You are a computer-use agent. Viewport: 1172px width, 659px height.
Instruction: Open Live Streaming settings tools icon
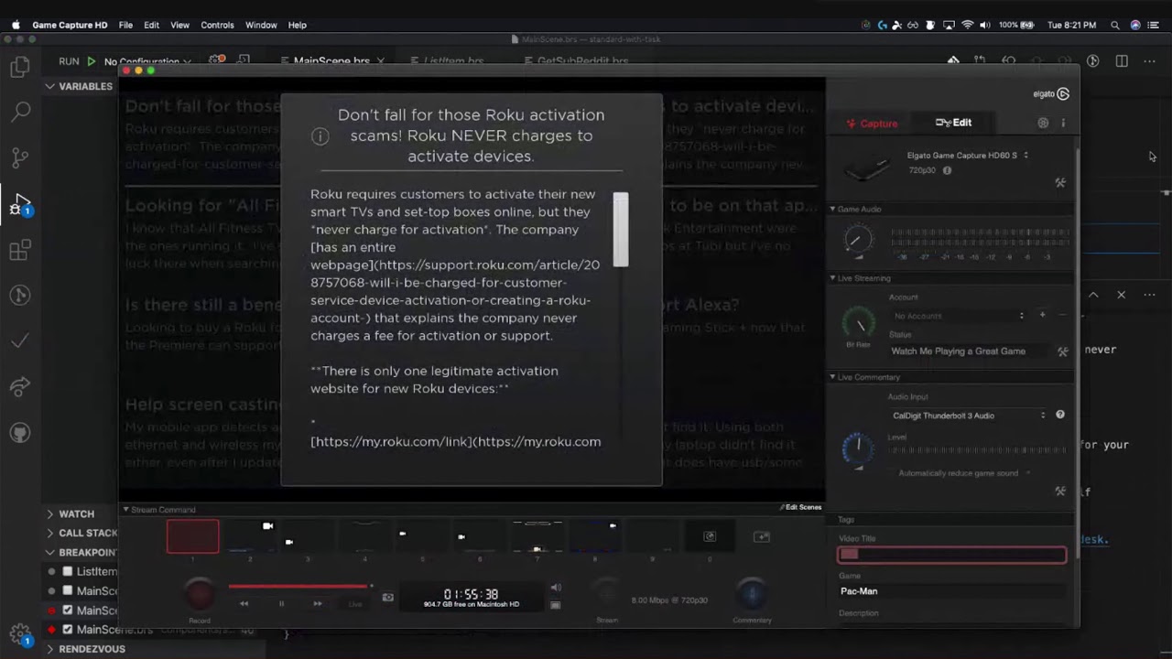(1063, 351)
